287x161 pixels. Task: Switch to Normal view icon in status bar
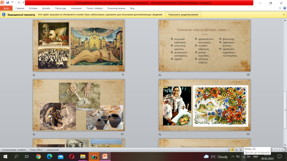(x=228, y=150)
